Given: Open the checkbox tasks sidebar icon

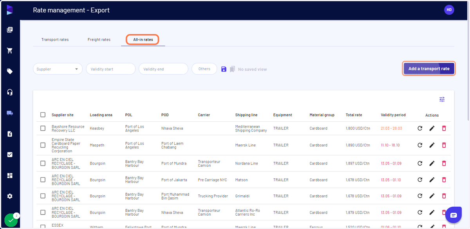Looking at the screenshot, I should 10,155.
